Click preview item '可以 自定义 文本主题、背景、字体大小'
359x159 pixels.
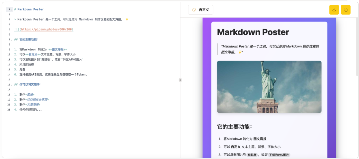pyautogui.click(x=252, y=147)
